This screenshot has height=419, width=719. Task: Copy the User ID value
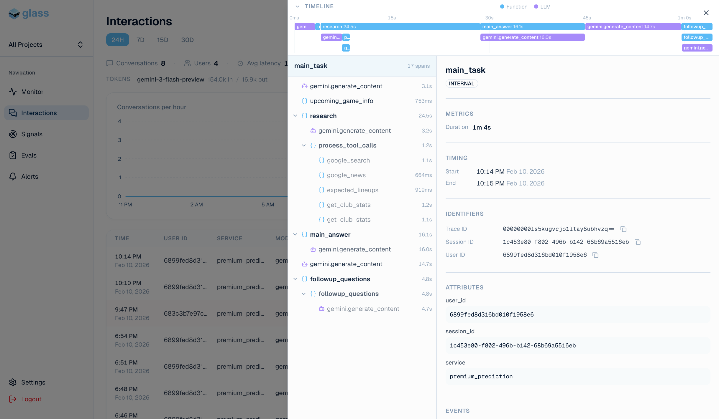[595, 255]
